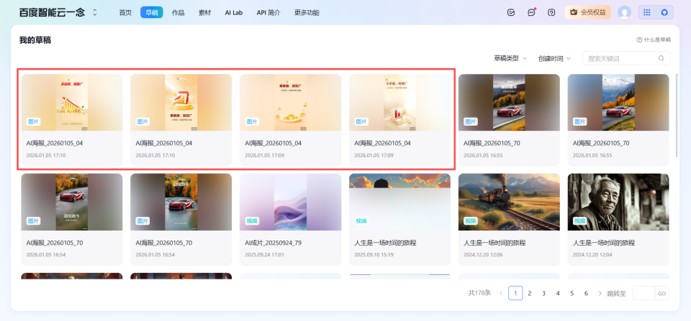Go to next page with right arrow

[x=600, y=293]
